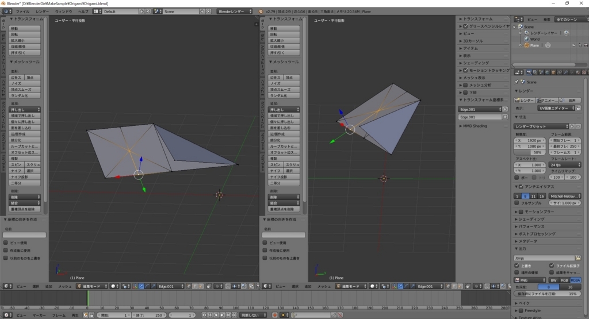Enable vertex select mode in left viewport header
The width and height of the screenshot is (589, 319).
(x=189, y=286)
